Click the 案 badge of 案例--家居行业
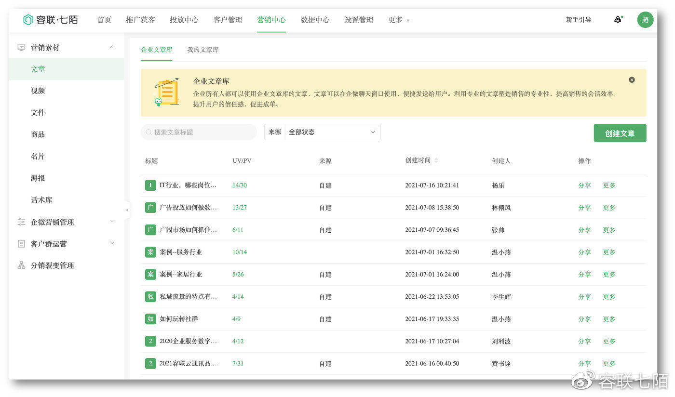The height and width of the screenshot is (397, 675). (150, 274)
